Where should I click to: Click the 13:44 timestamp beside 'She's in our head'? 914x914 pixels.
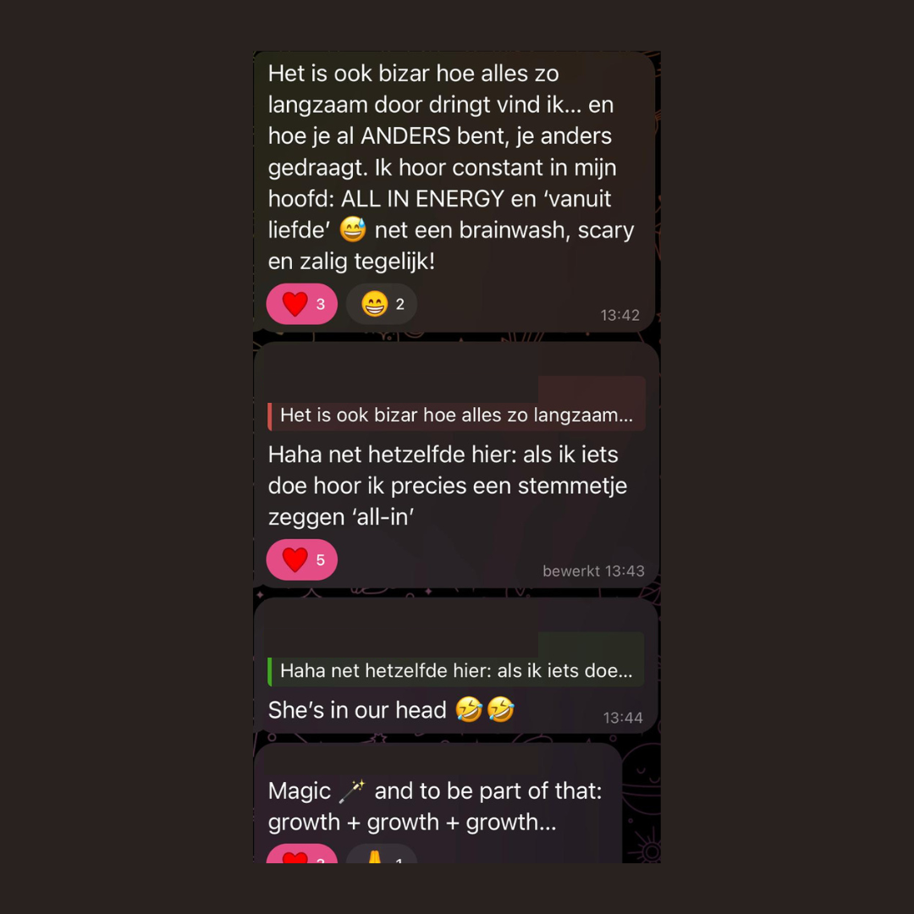(x=623, y=718)
